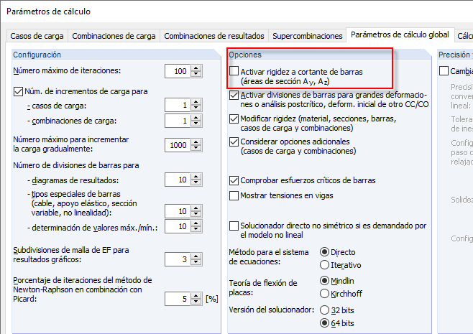Click 'diagramas de resultados' divisions stepper arrows
473x334 pixels.
194,180
